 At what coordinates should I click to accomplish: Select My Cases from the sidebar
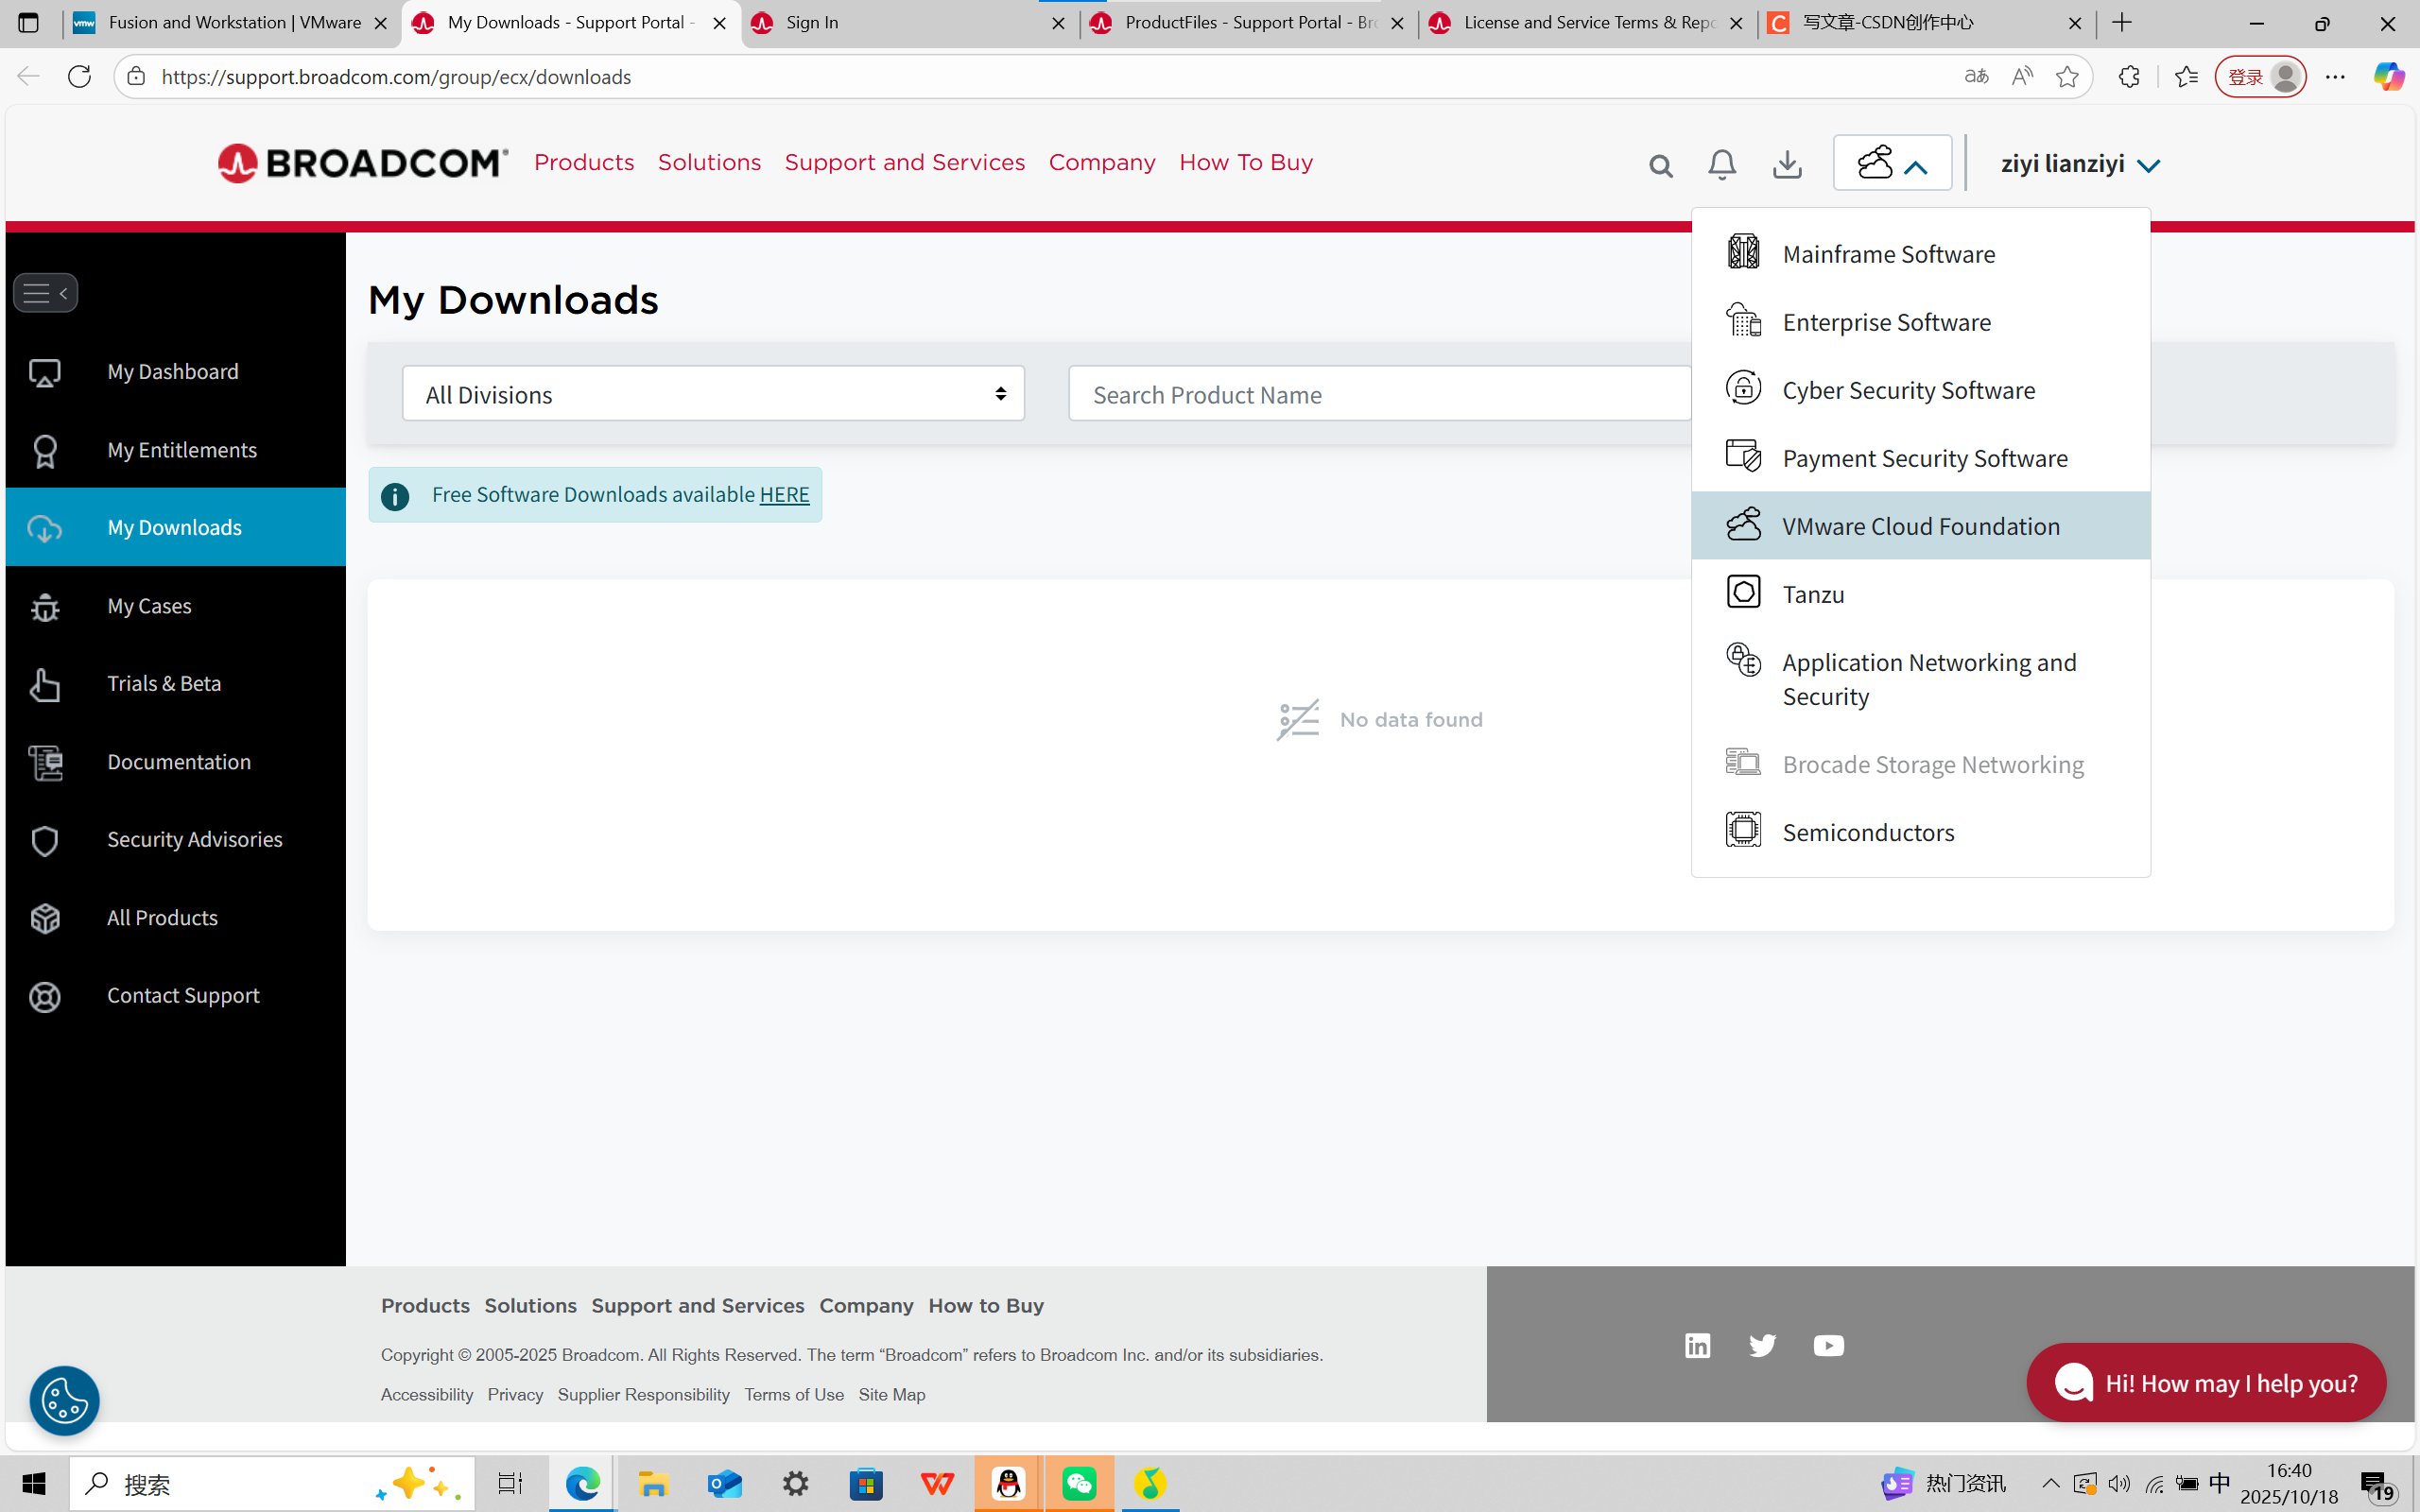(149, 605)
